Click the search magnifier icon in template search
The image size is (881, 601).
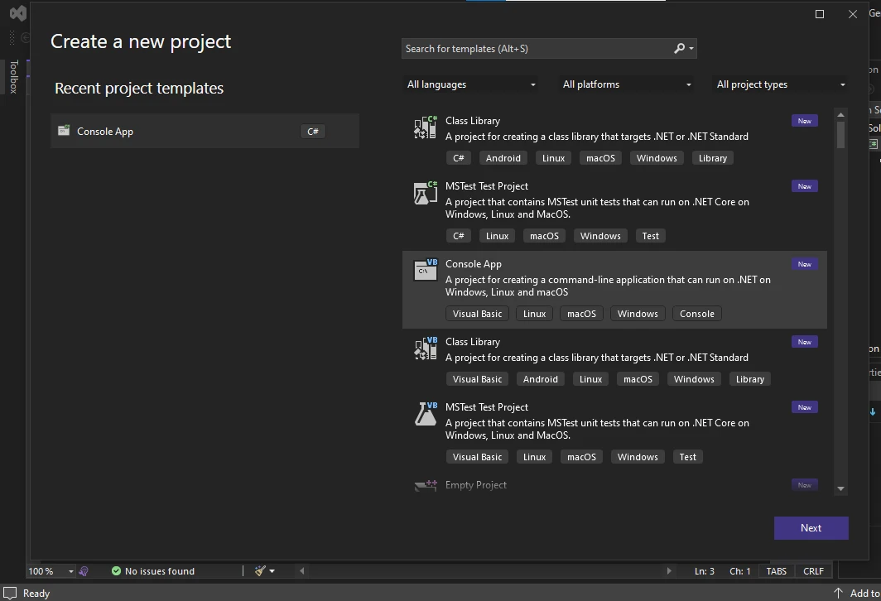pyautogui.click(x=680, y=49)
